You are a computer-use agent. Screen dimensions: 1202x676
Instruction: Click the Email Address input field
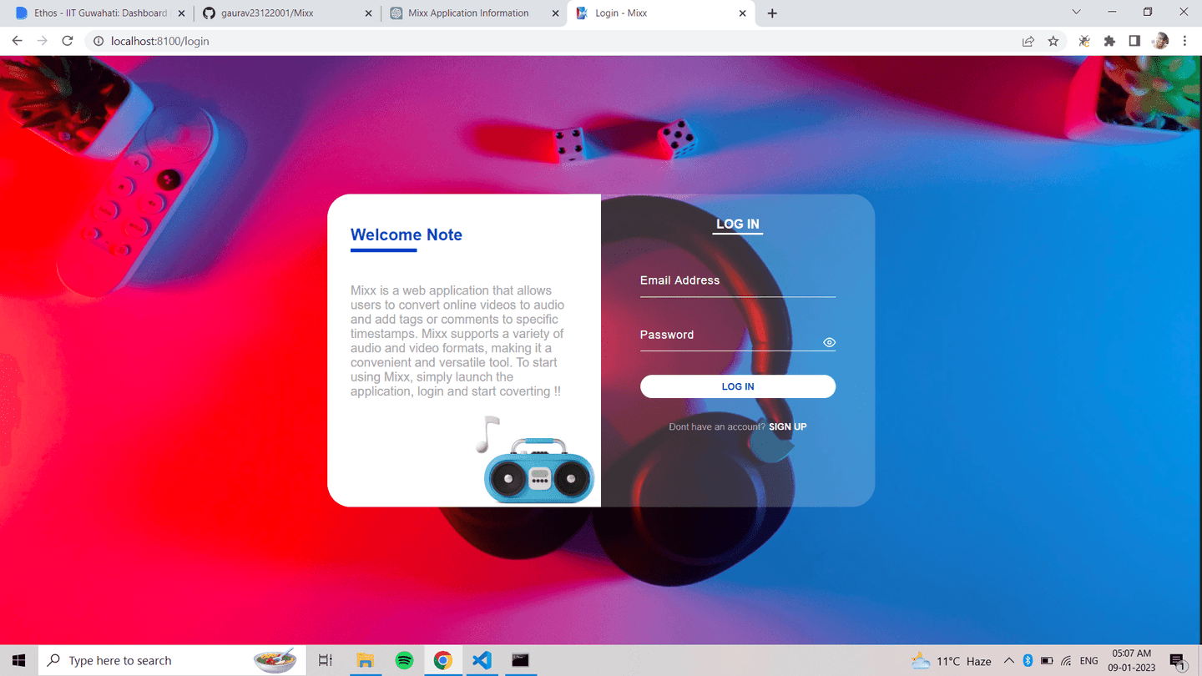[x=737, y=281]
